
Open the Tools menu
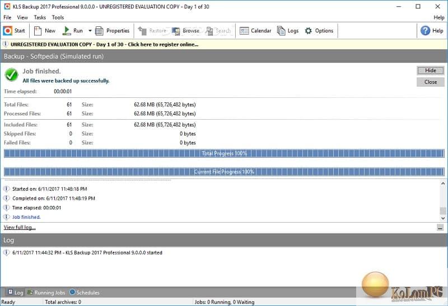tap(58, 17)
